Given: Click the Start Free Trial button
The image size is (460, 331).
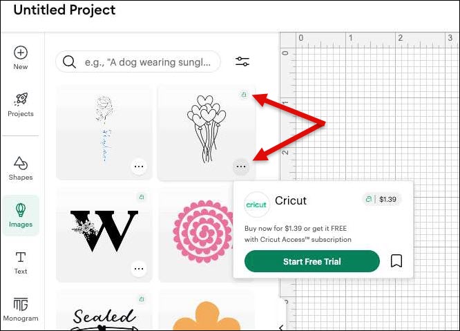Looking at the screenshot, I should 312,261.
